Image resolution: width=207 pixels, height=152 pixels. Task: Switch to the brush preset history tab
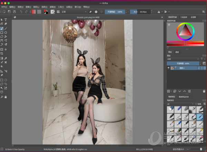coord(184,97)
